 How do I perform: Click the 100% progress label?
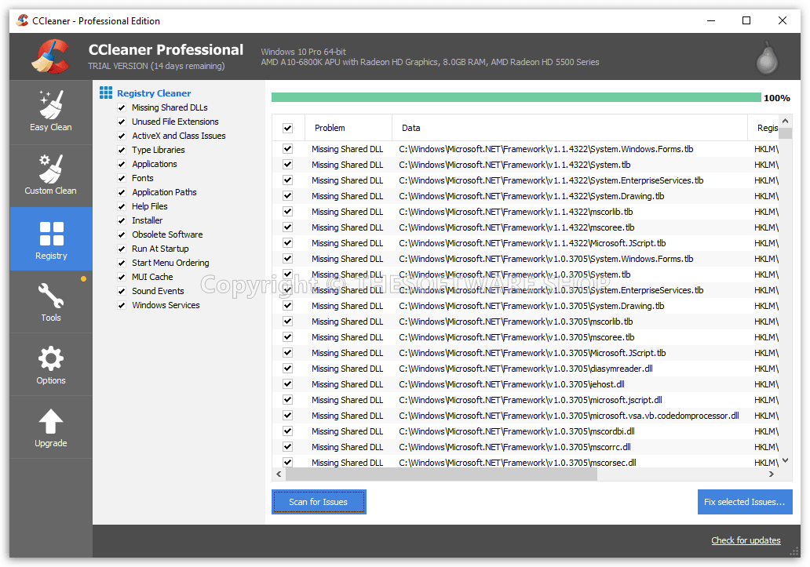click(776, 98)
